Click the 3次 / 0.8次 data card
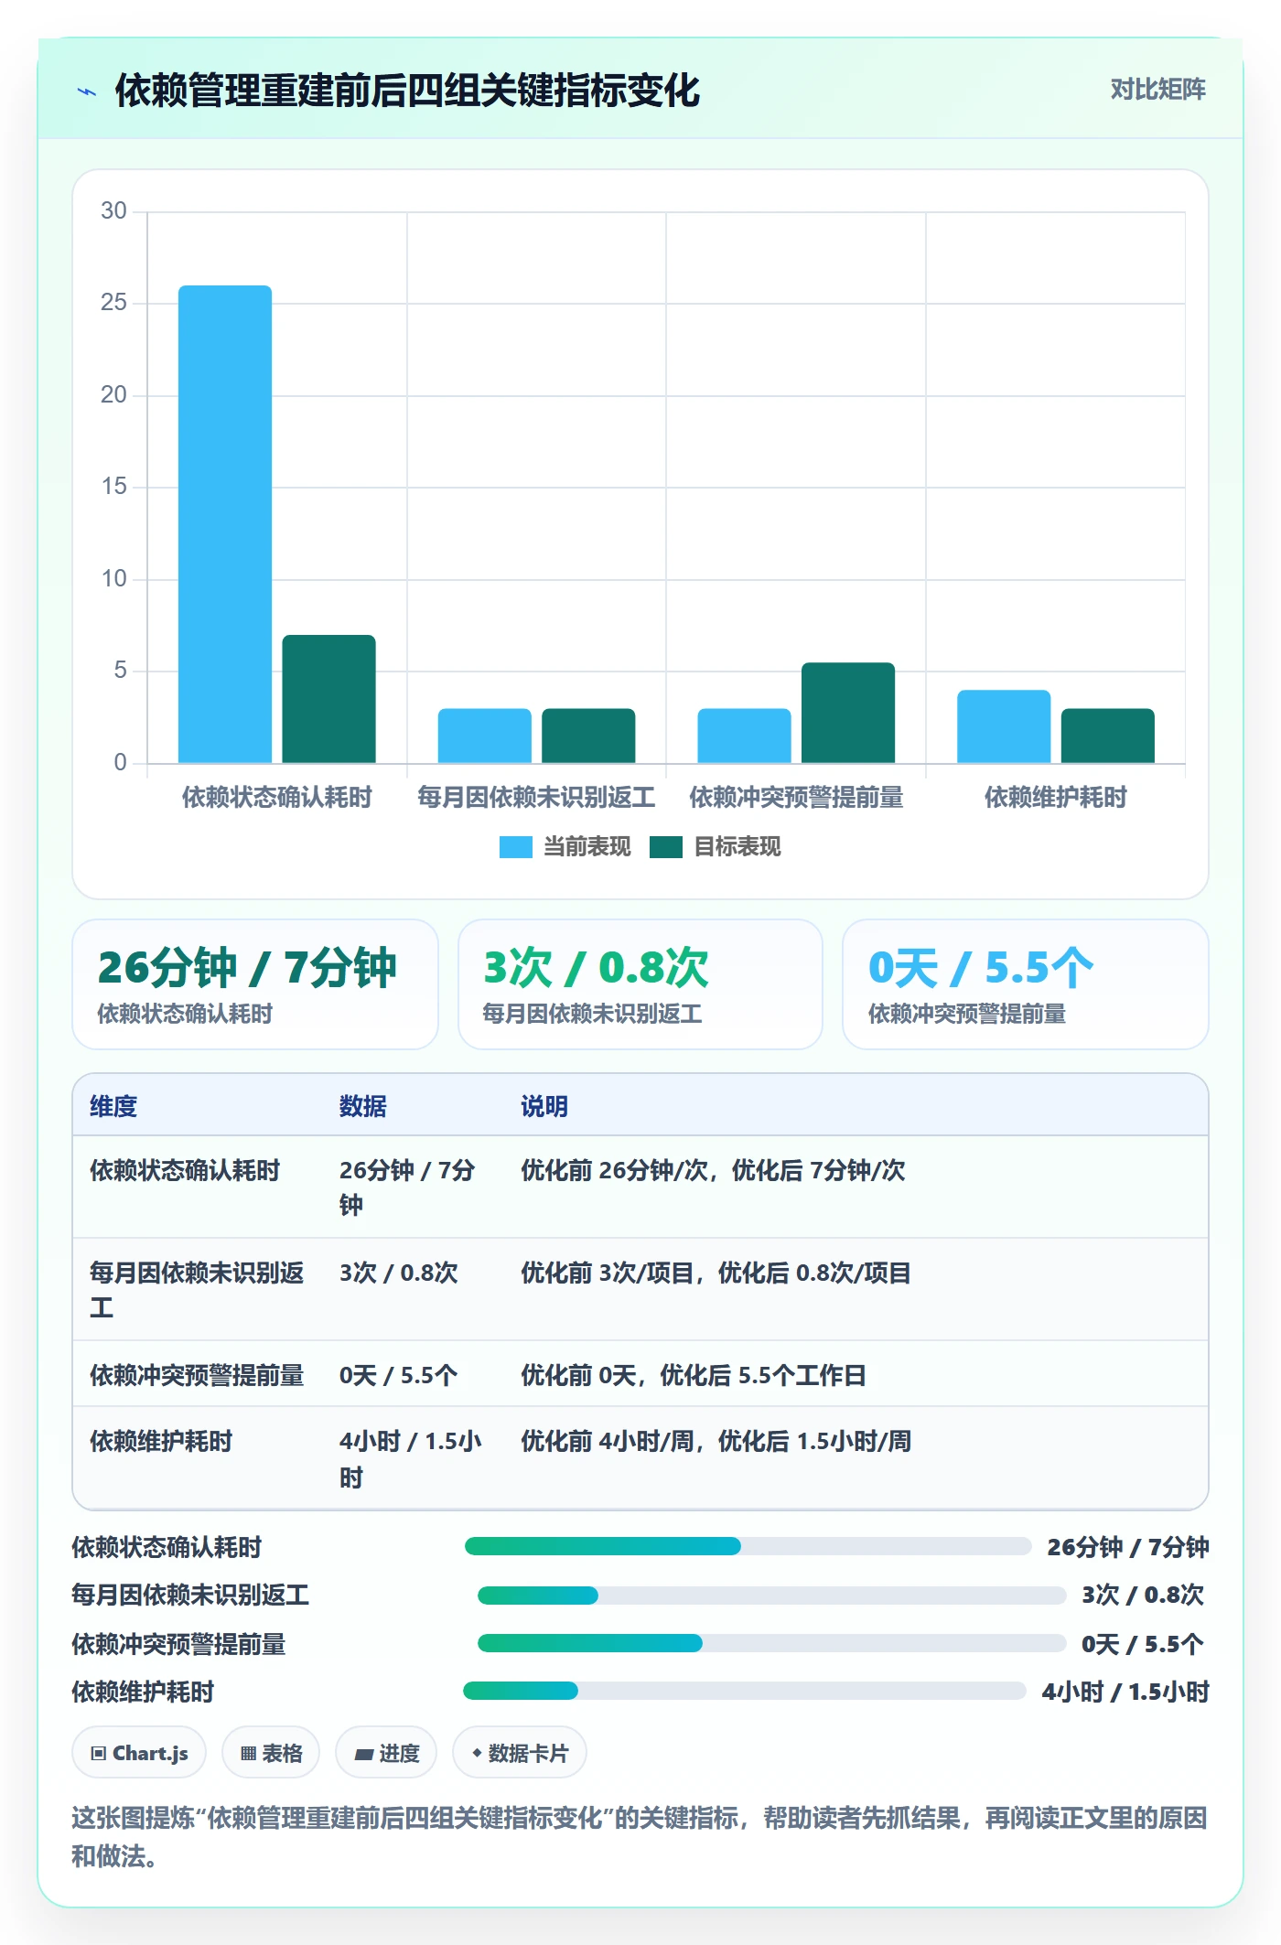 [640, 984]
